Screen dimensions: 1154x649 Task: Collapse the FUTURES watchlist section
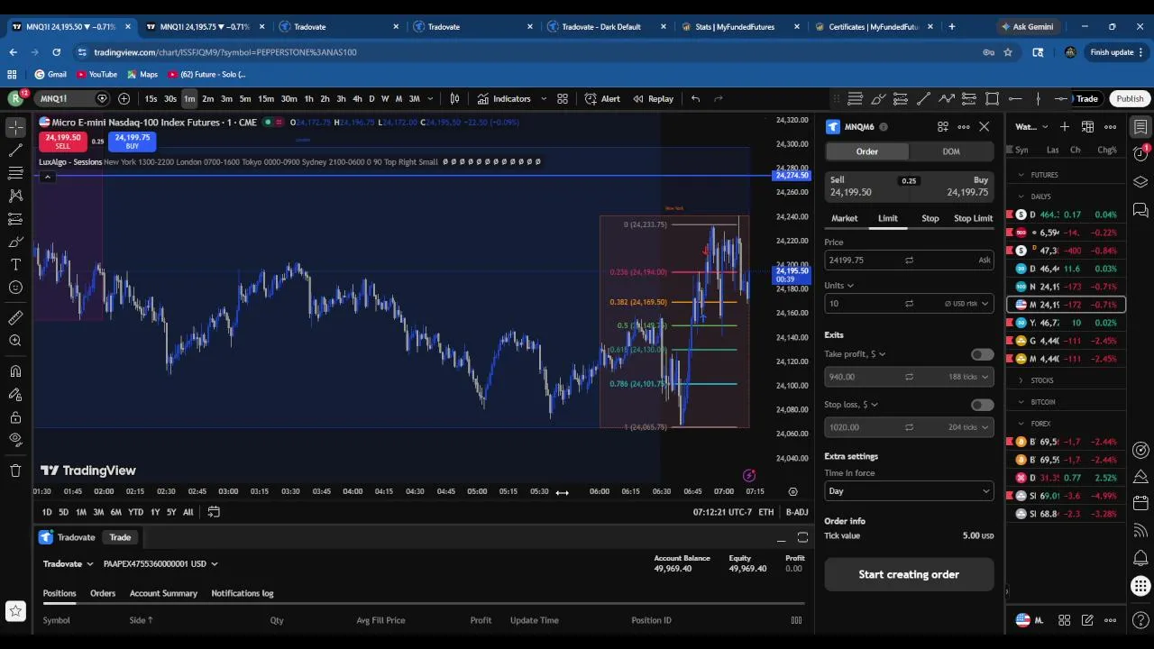[1021, 175]
